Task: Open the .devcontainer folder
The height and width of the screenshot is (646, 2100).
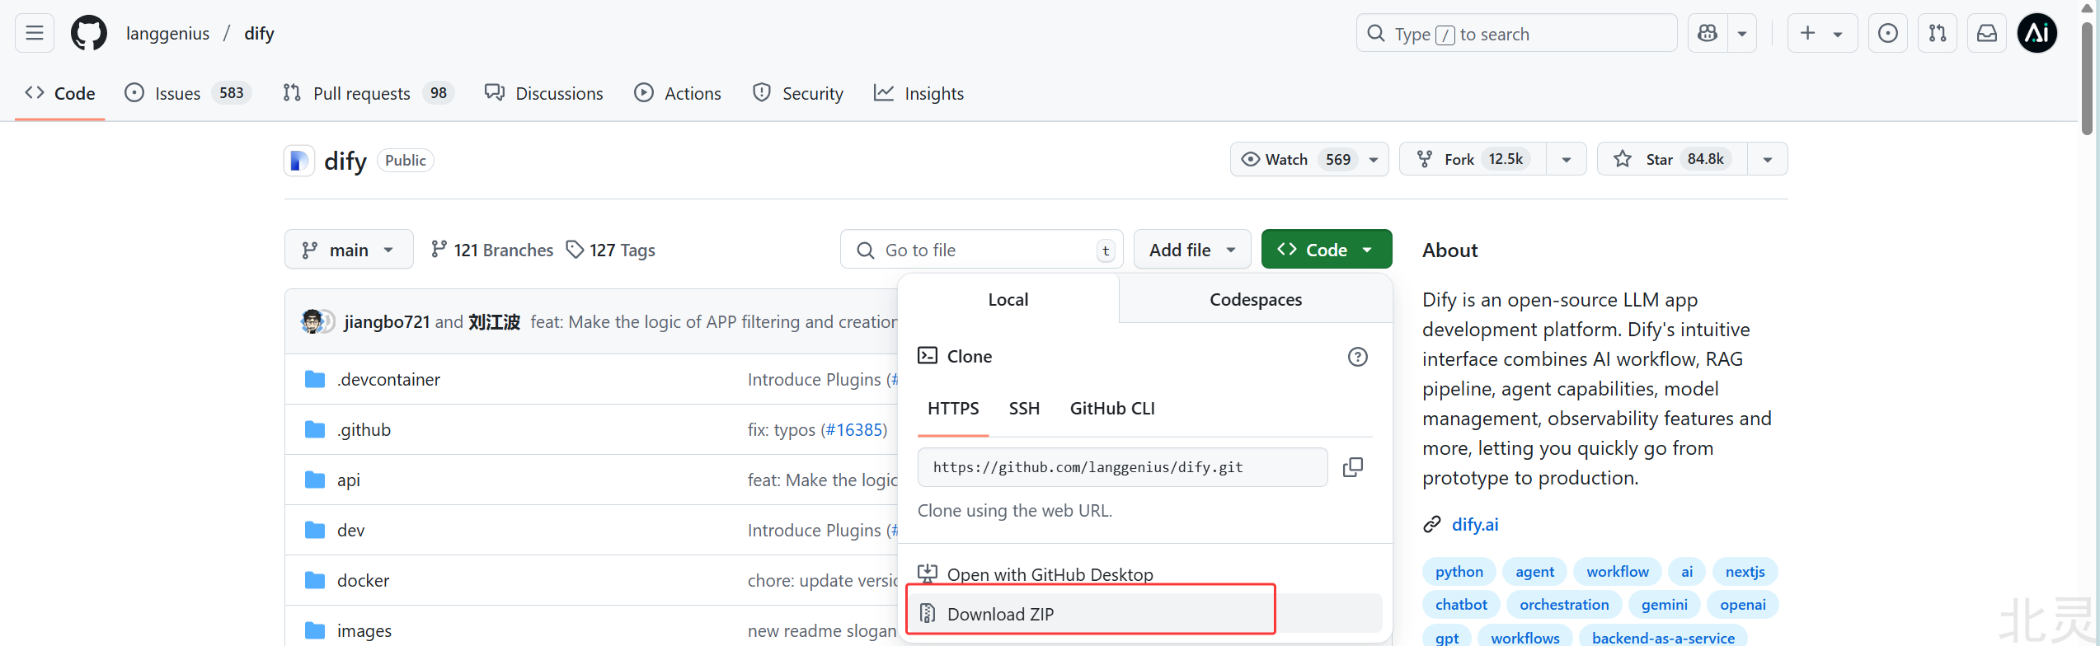Action: pyautogui.click(x=388, y=380)
